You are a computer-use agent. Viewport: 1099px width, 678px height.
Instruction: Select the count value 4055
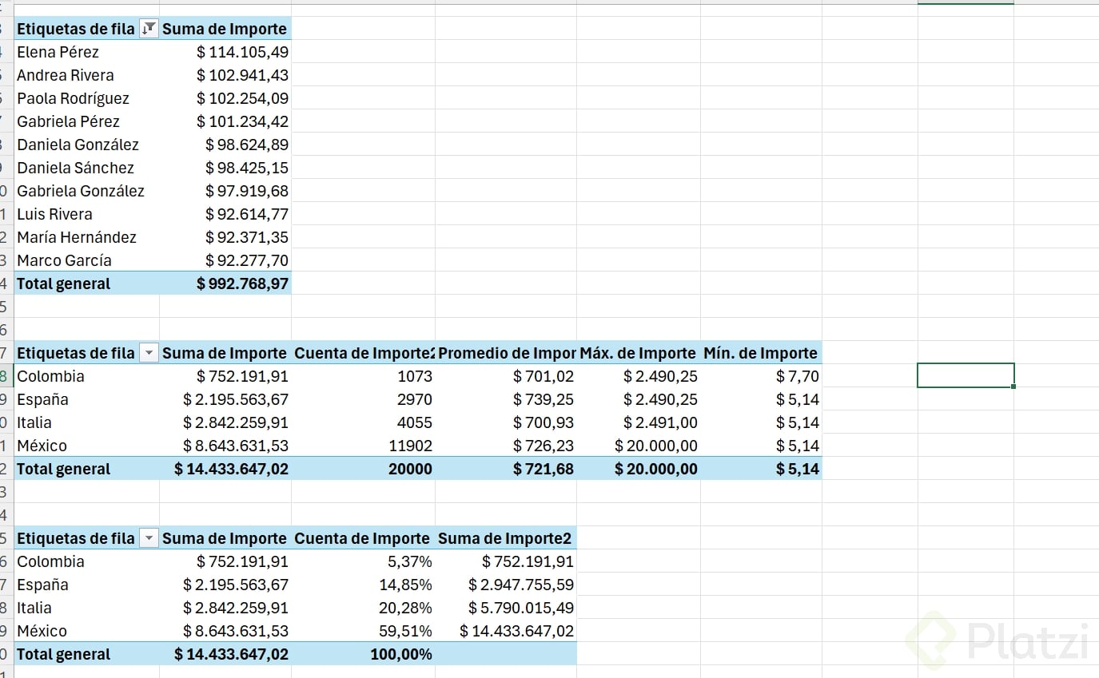click(x=415, y=422)
